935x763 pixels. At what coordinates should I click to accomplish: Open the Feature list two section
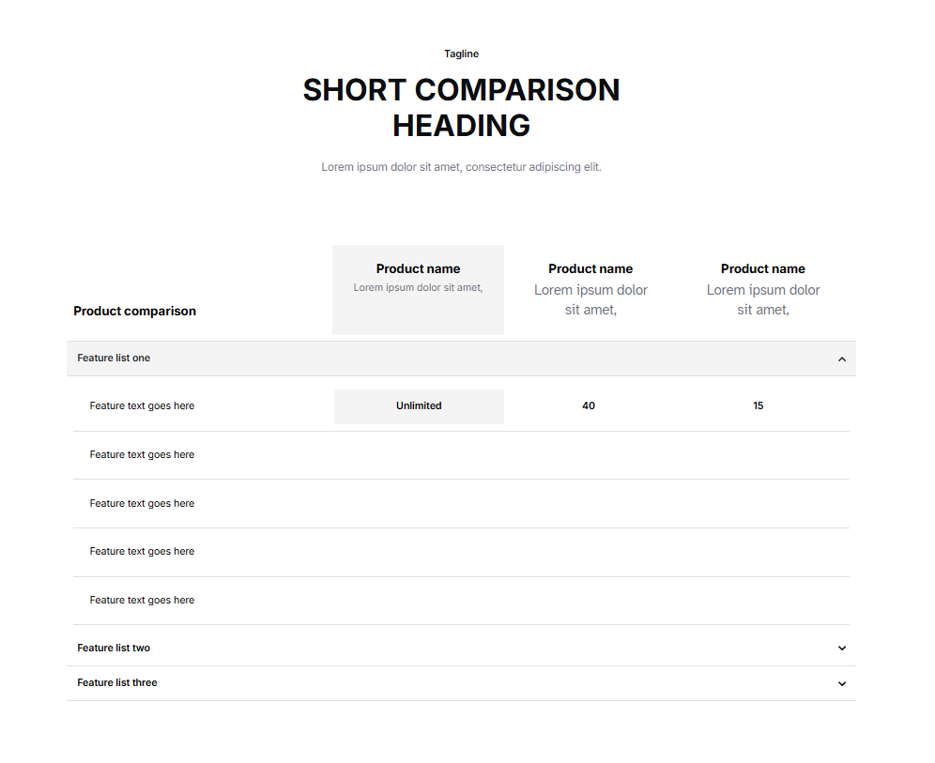[x=115, y=649]
